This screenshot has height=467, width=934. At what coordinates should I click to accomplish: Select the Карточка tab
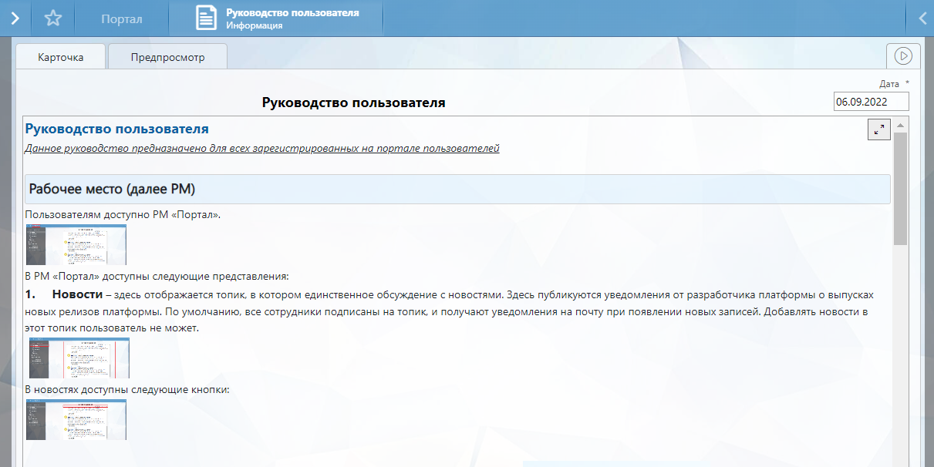(61, 57)
